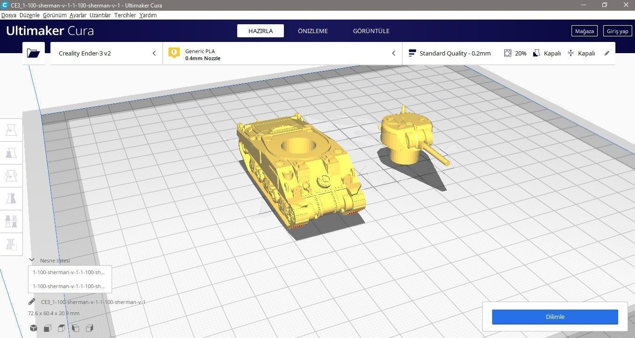Expand the Creality Ender-3 v2 printer selector

point(106,53)
